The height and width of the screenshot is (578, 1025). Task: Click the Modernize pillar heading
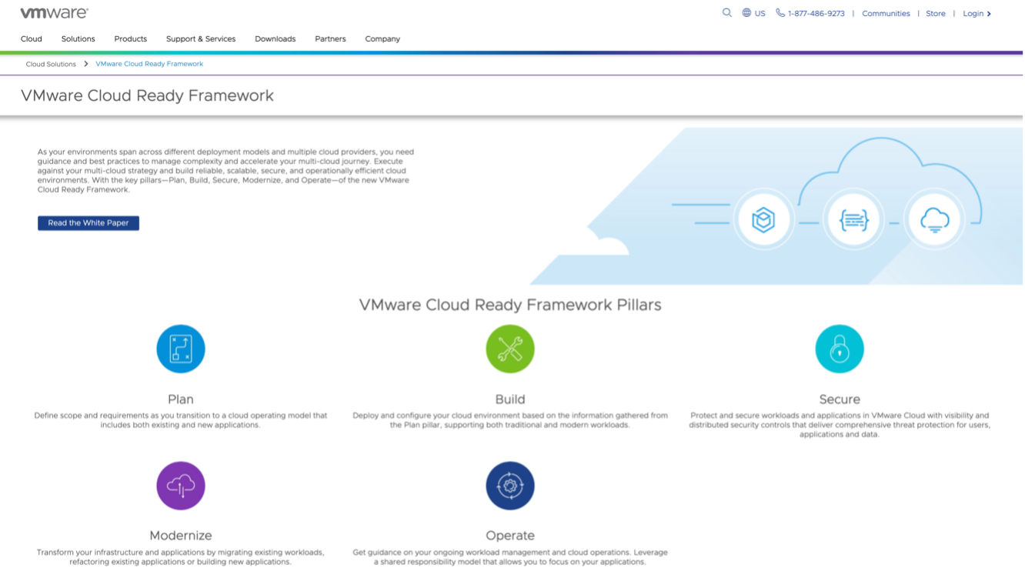181,536
